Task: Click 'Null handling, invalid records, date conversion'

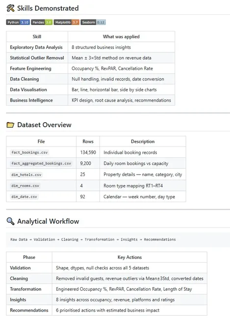Action: tap(118, 79)
